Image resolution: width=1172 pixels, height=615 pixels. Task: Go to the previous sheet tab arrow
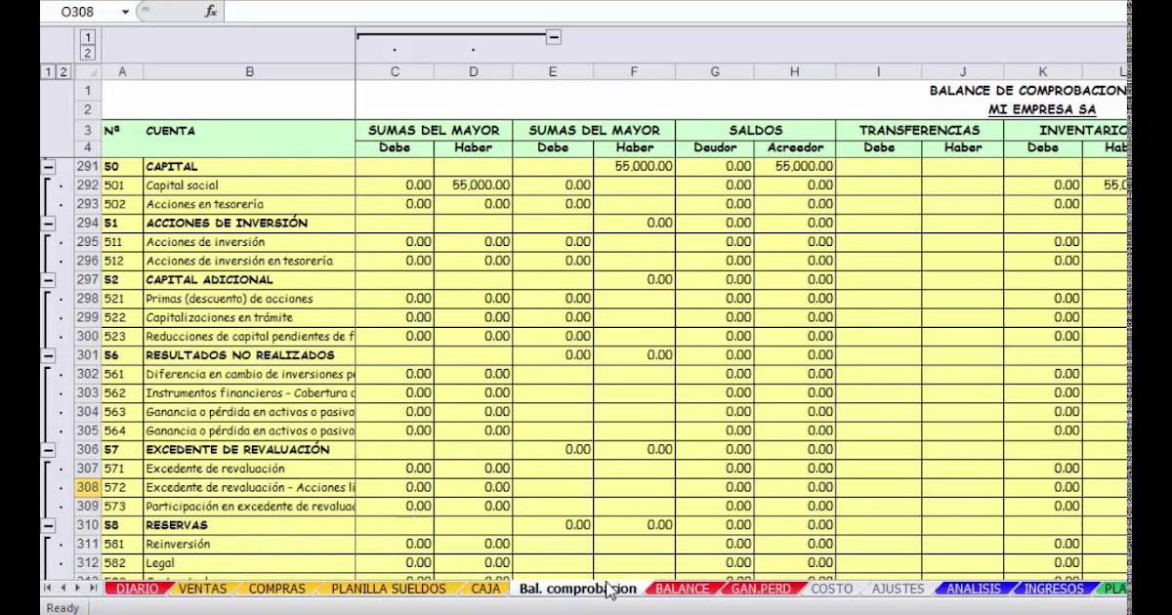point(63,588)
